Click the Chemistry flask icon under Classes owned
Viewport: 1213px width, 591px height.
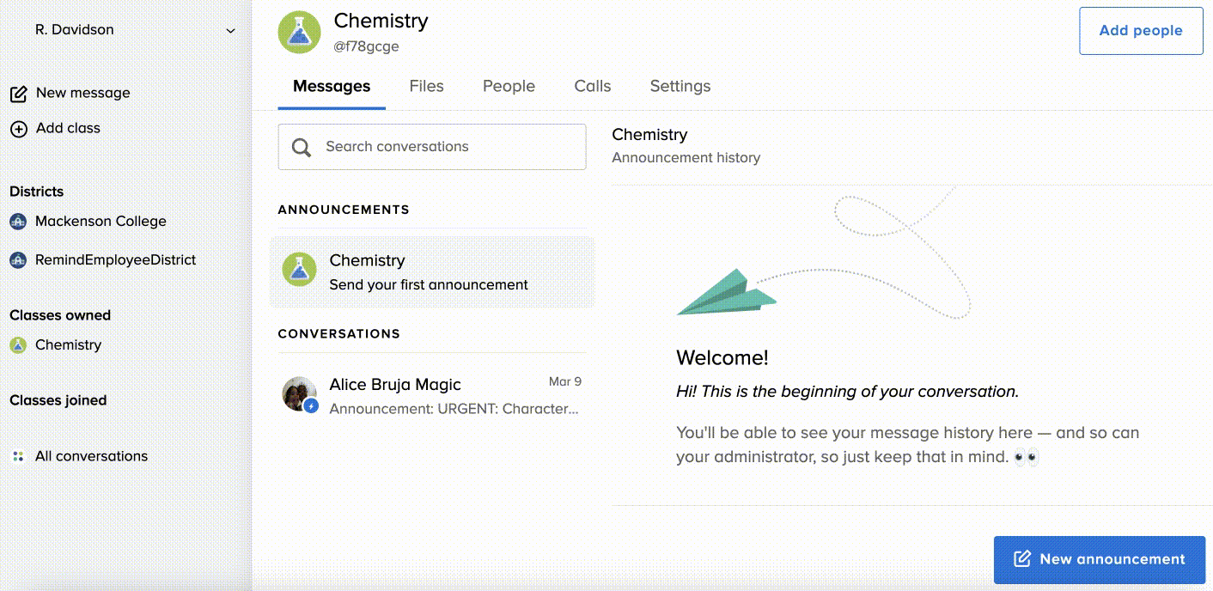18,345
